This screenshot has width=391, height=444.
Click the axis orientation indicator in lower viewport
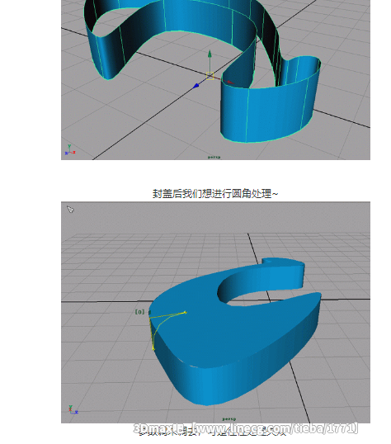tap(73, 409)
